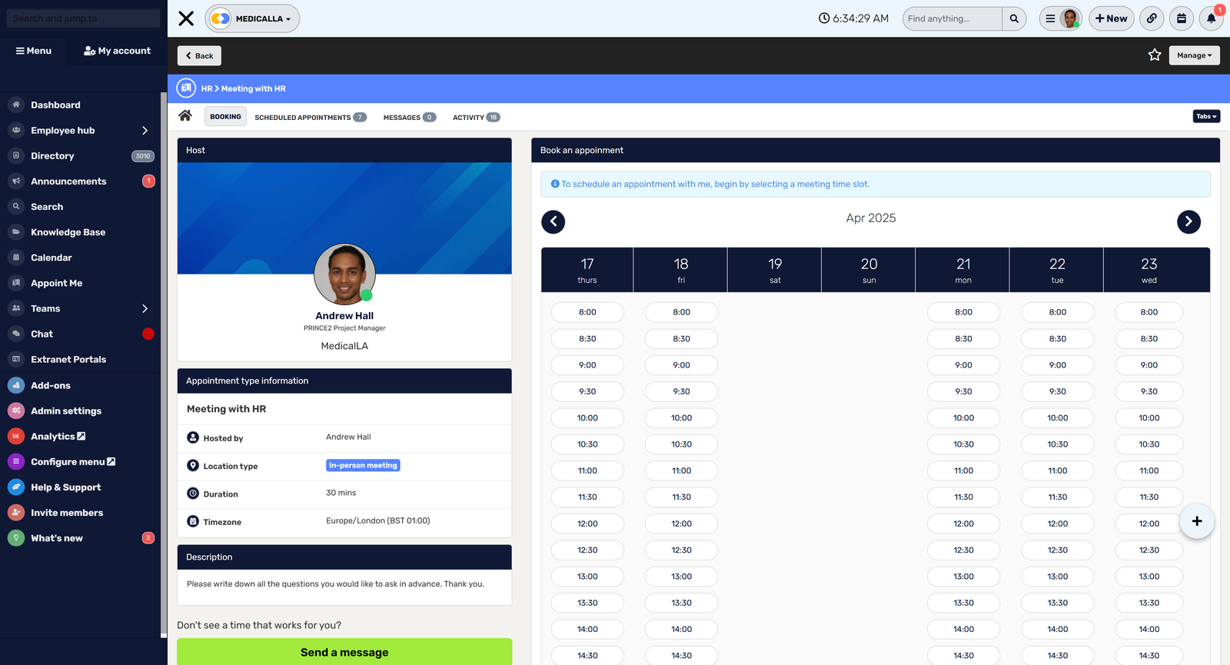1230x665 pixels.
Task: Open the Manage dropdown
Action: click(x=1195, y=55)
